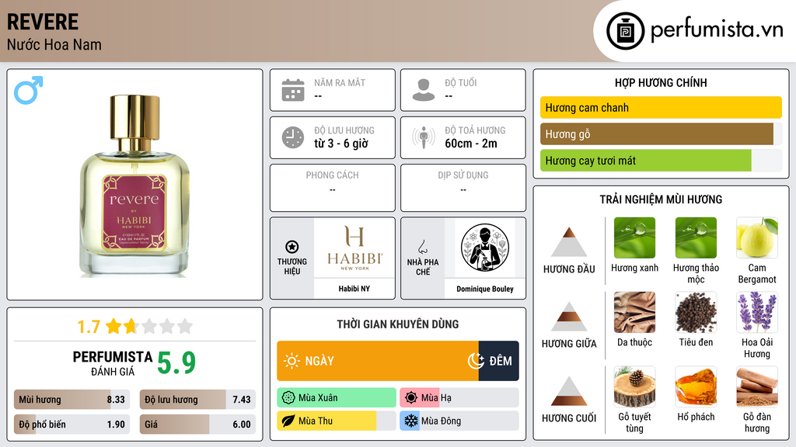The width and height of the screenshot is (796, 447).
Task: Click the Trải nghiệm mùi hương heading
Action: click(x=661, y=199)
